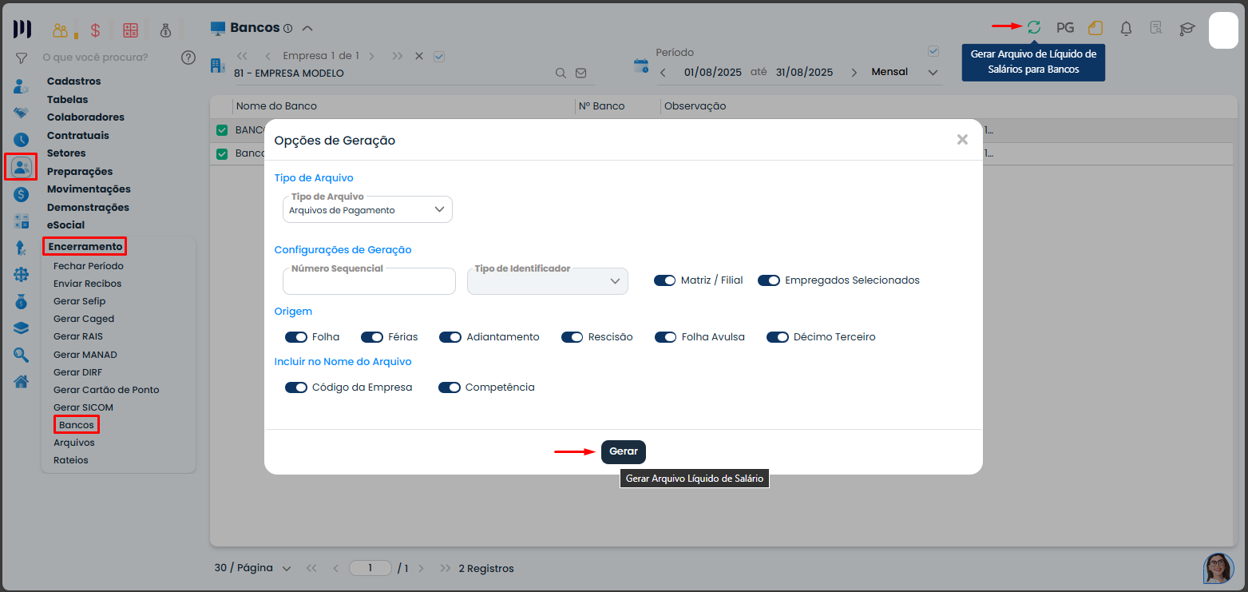
Task: Click the magnifier icon in company field
Action: (x=561, y=73)
